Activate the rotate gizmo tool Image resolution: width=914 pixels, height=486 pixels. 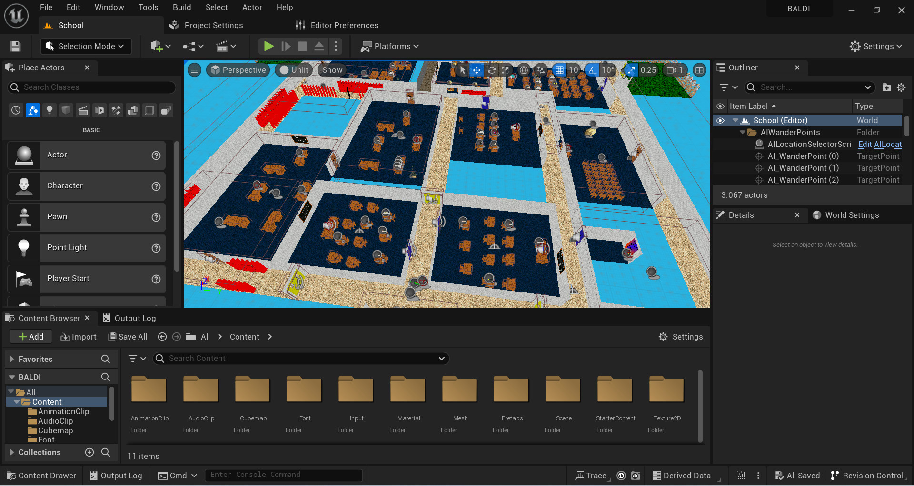click(492, 70)
